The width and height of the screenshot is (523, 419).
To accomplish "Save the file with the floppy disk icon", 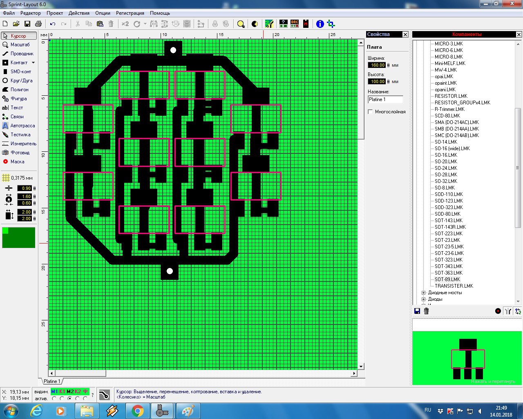I will point(27,24).
